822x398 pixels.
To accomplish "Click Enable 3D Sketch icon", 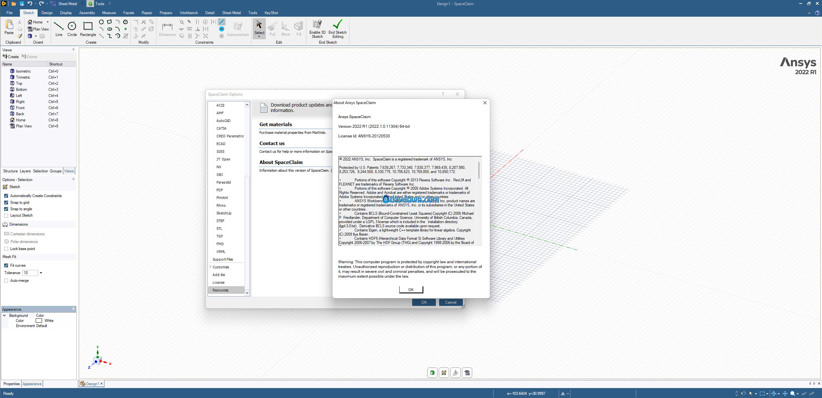I will click(x=317, y=25).
